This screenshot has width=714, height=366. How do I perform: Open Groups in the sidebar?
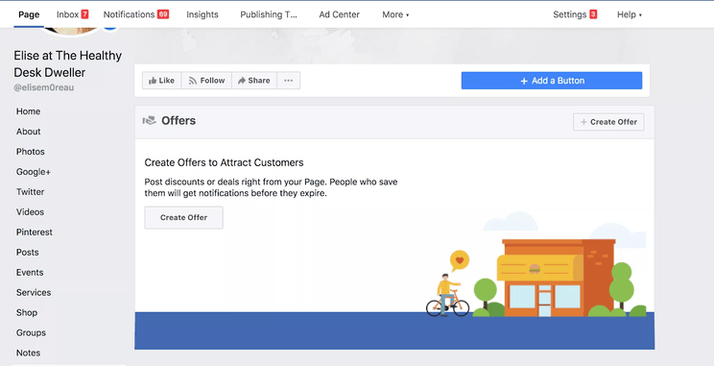coord(31,332)
